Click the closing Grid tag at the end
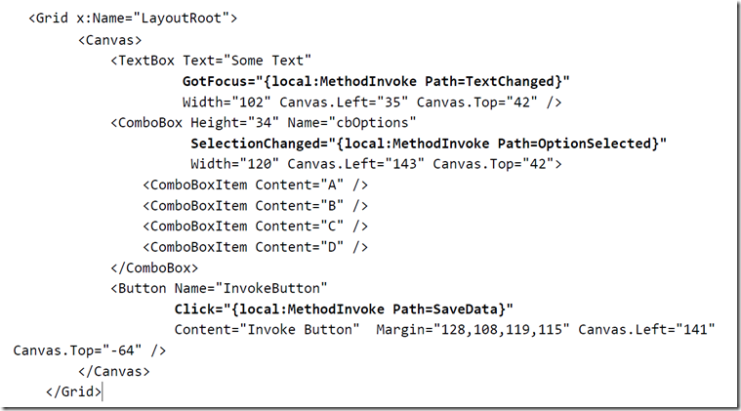 tap(73, 391)
